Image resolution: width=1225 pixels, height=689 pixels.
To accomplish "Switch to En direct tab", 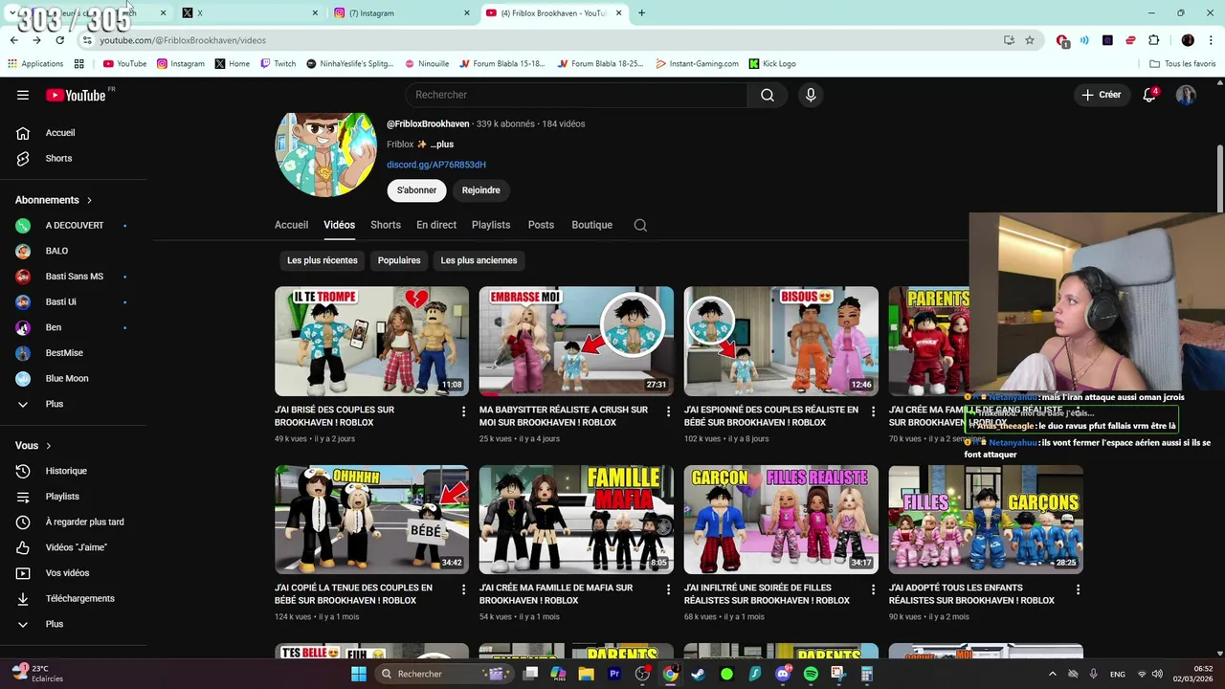I will coord(436,225).
